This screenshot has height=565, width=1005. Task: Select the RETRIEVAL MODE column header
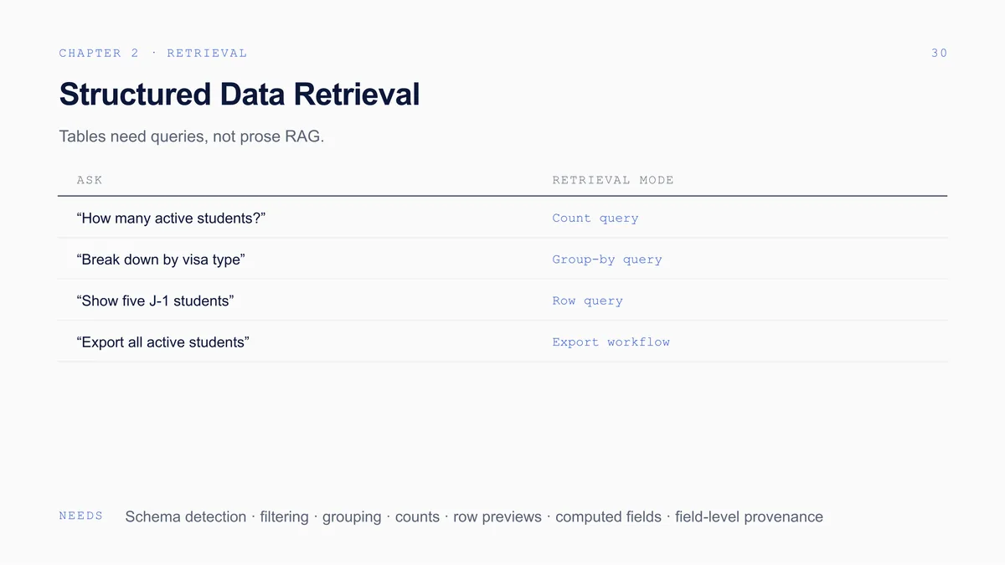613,180
